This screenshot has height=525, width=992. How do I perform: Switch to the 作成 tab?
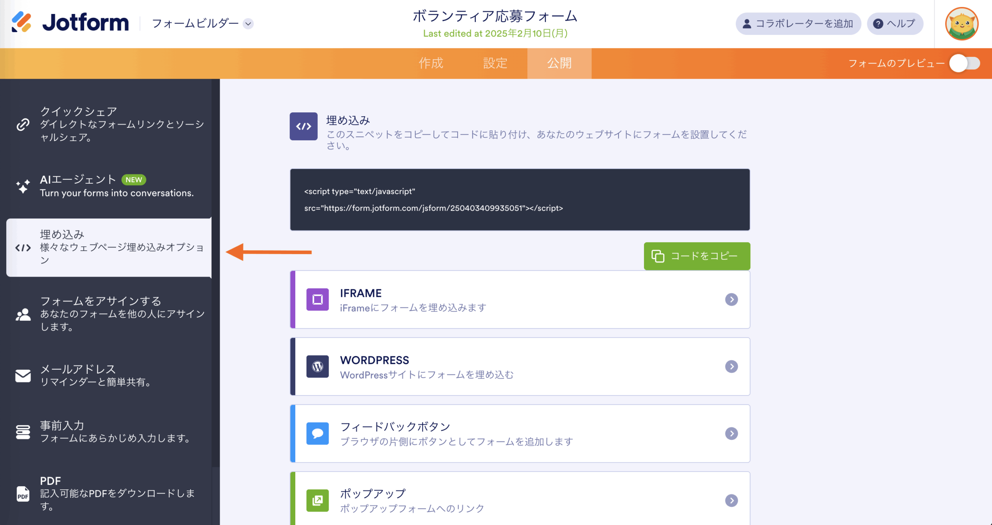[431, 63]
